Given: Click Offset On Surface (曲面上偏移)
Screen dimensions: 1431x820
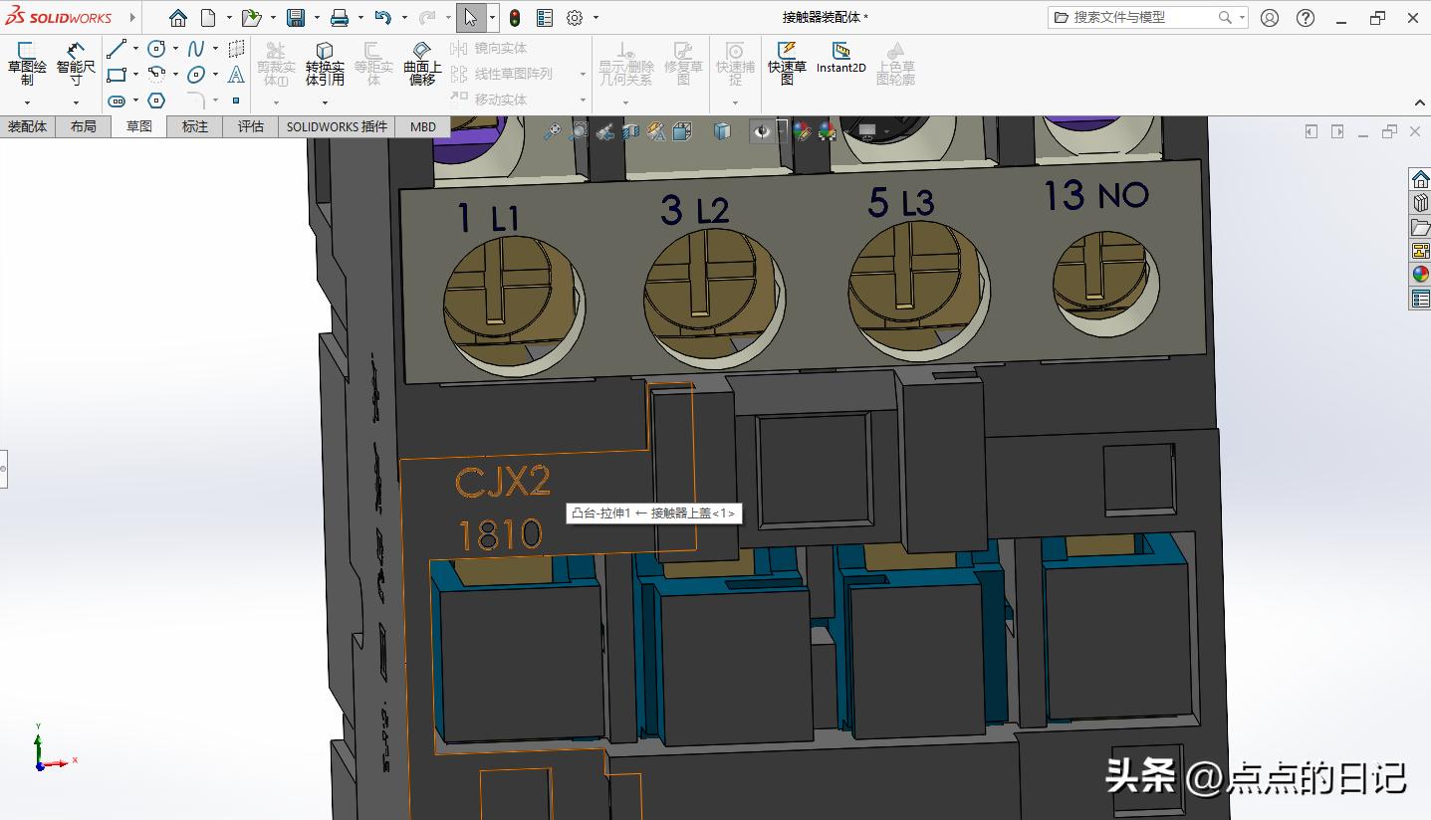Looking at the screenshot, I should click(x=422, y=64).
